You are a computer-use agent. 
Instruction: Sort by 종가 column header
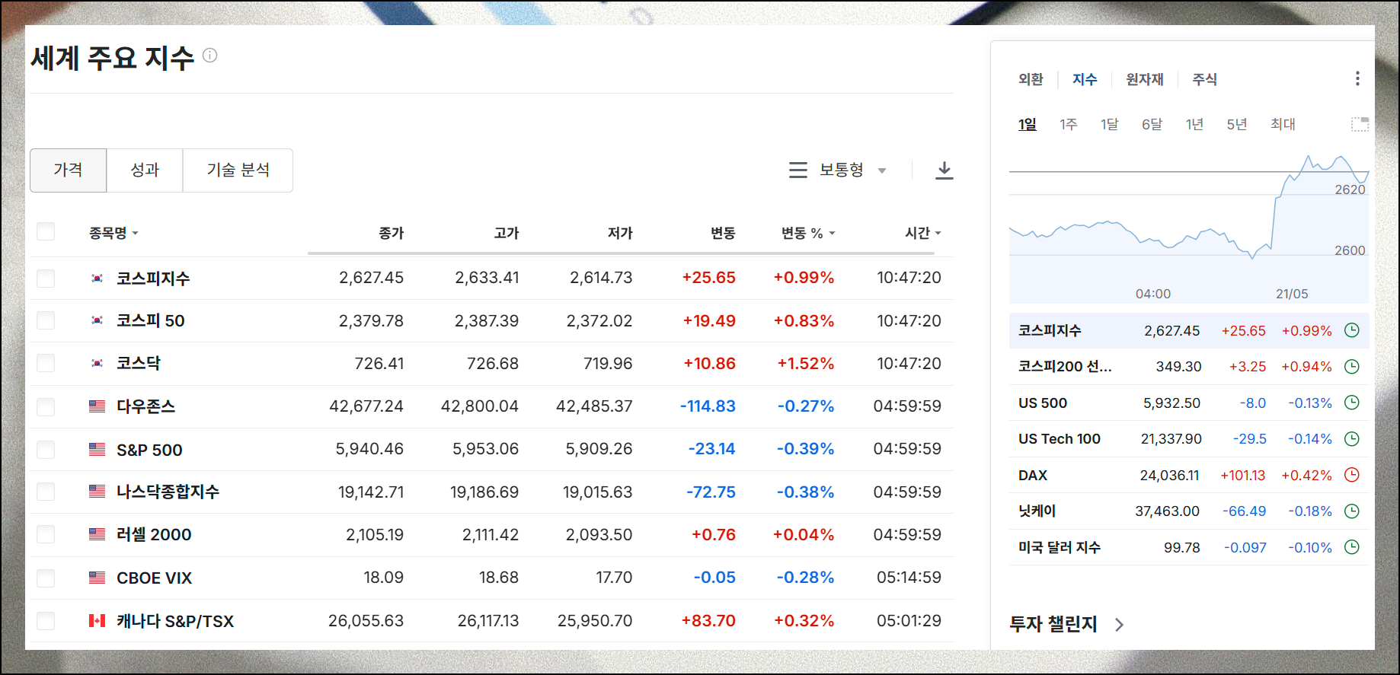tap(392, 233)
